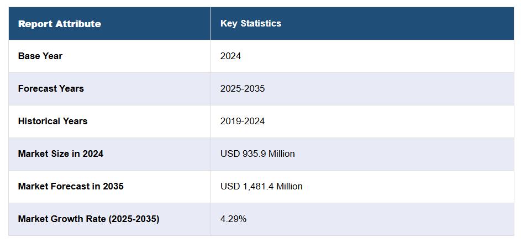Click the Base Year value 2024
Screen dimensions: 521x243
point(230,56)
